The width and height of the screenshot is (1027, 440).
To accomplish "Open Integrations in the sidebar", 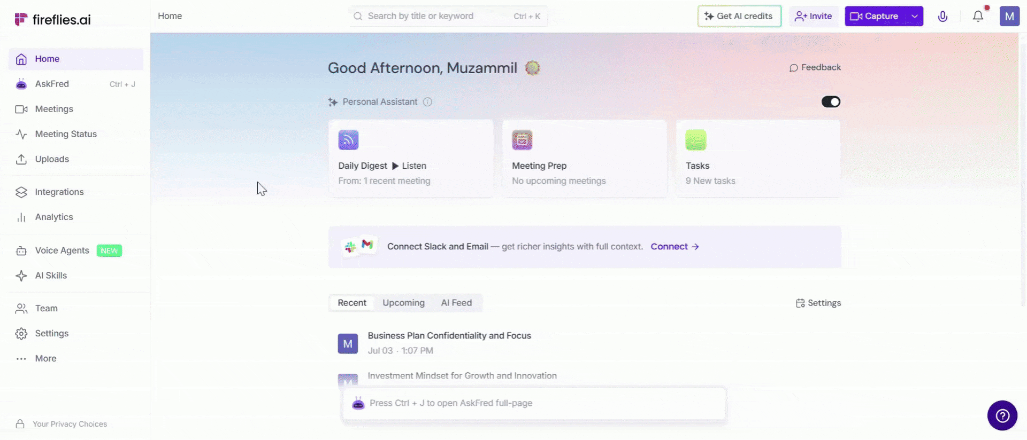I will (76, 192).
